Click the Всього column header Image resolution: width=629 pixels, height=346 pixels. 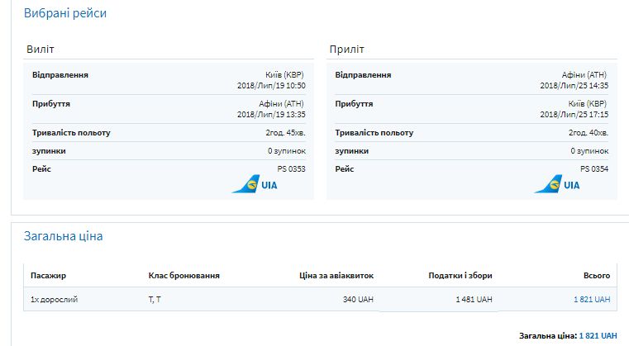(x=596, y=275)
